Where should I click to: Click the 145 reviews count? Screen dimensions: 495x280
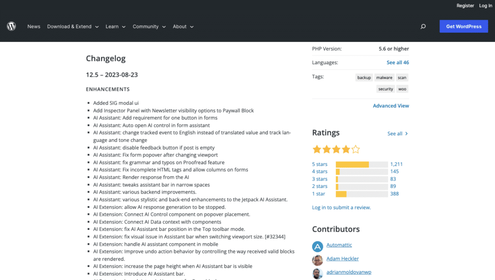point(394,171)
